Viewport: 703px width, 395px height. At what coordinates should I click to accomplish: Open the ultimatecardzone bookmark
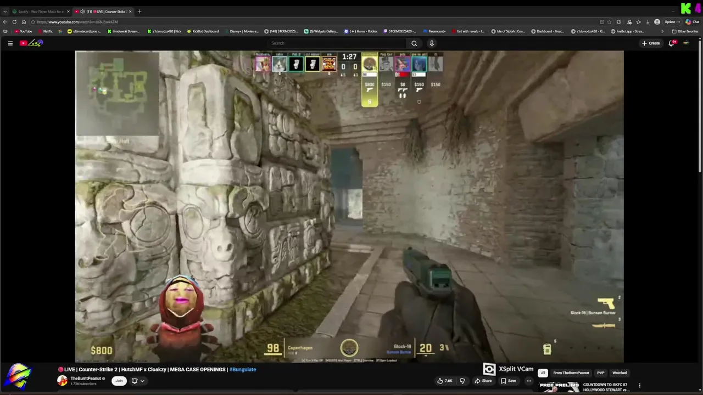point(83,31)
